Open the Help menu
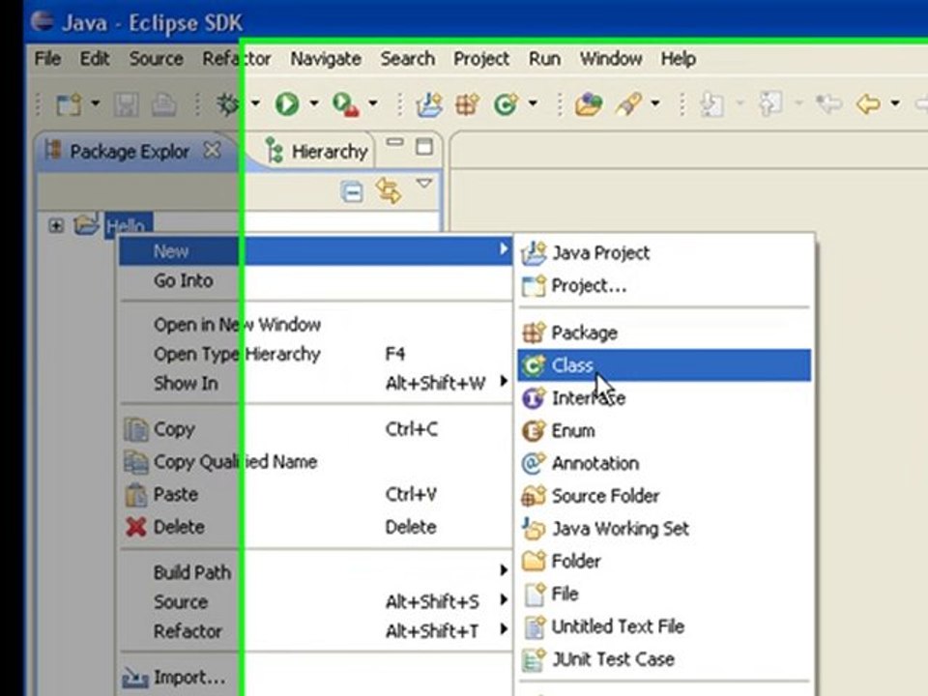 679,59
